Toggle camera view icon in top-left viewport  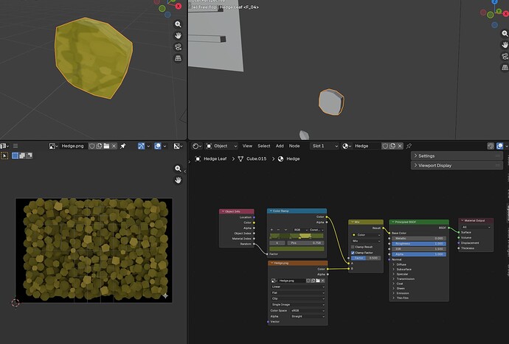pos(178,47)
